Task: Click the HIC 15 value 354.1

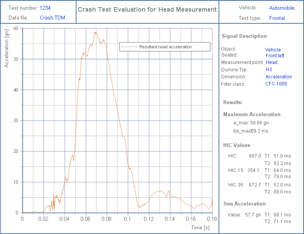Action: (253, 170)
